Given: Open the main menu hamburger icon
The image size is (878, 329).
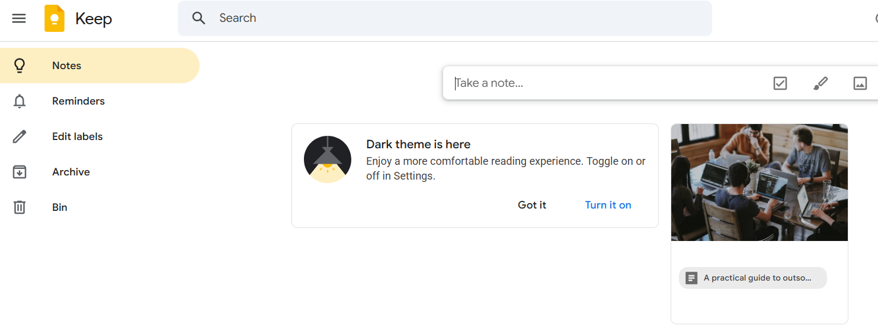Looking at the screenshot, I should pos(19,18).
